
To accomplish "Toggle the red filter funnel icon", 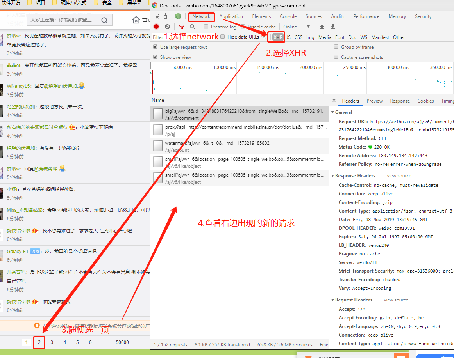I will click(182, 27).
